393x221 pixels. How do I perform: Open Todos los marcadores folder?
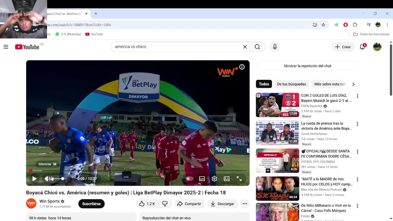371,34
